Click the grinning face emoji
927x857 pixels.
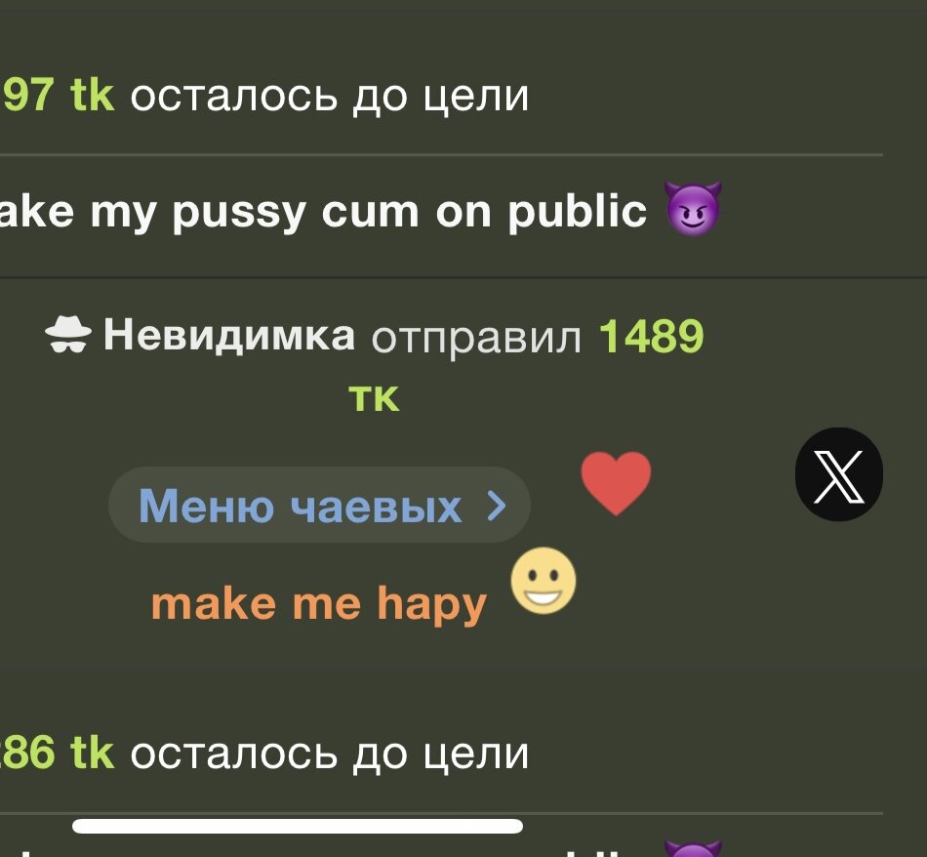pos(544,580)
